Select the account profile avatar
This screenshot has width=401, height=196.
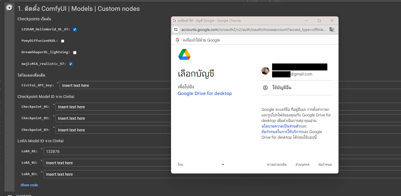point(265,71)
